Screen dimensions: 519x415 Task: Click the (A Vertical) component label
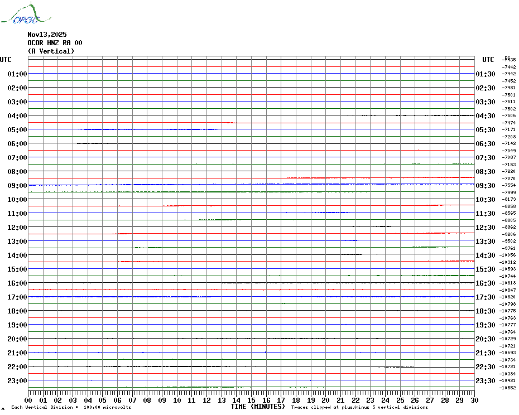click(51, 51)
